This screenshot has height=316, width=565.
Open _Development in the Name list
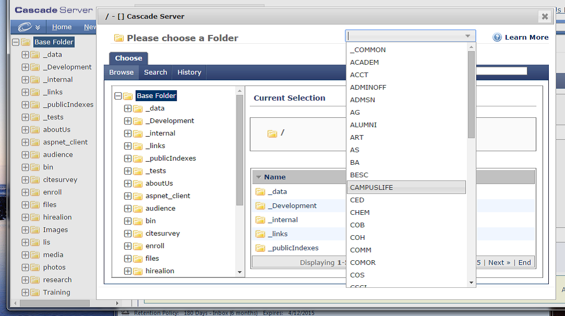292,206
